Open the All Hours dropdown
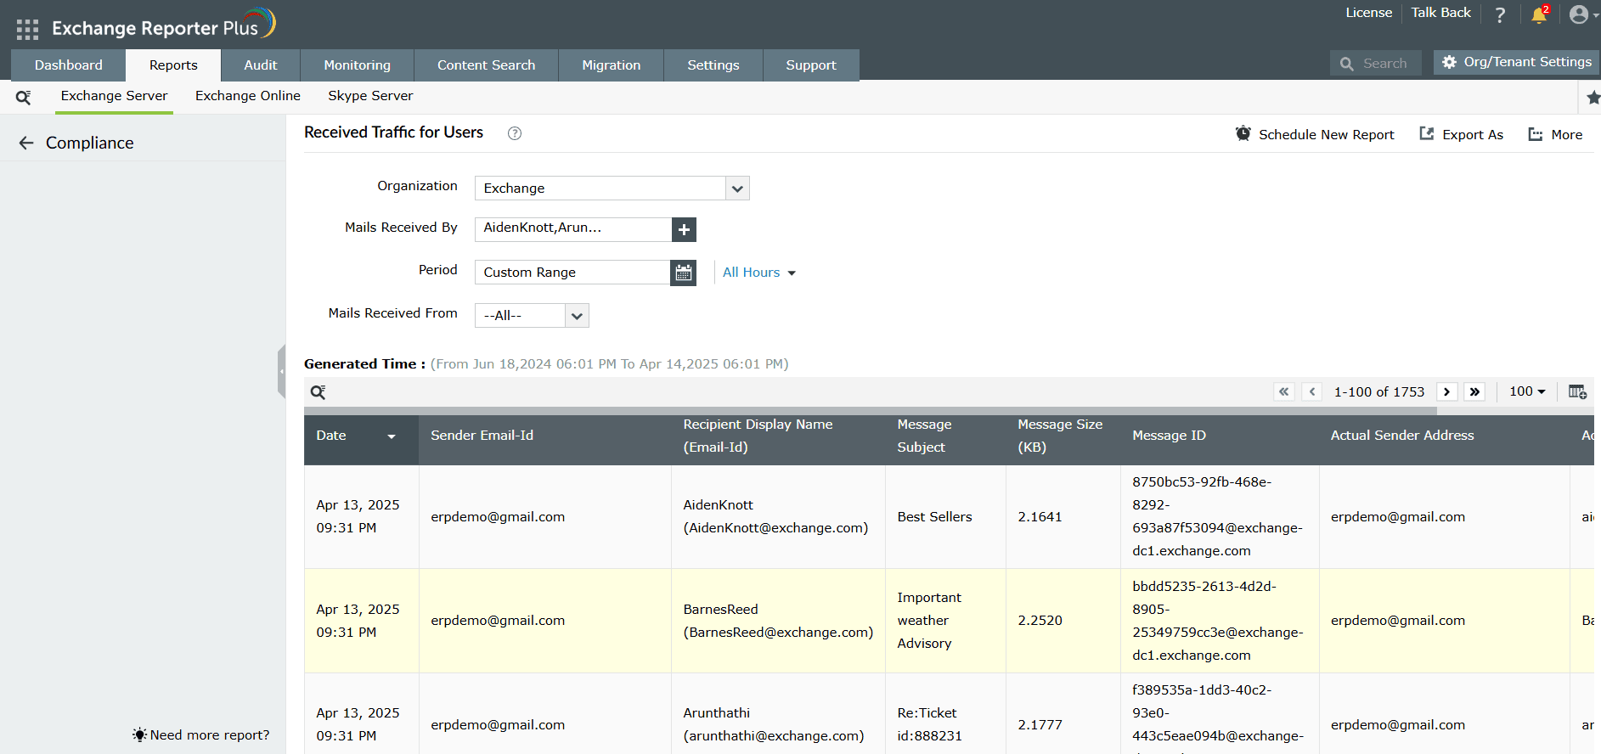Viewport: 1601px width, 754px height. 758,273
